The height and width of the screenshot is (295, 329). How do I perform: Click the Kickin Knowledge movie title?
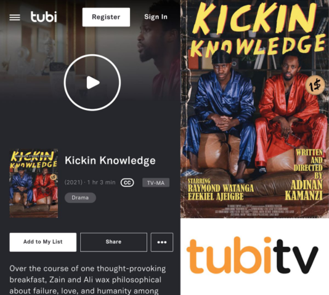(x=110, y=160)
